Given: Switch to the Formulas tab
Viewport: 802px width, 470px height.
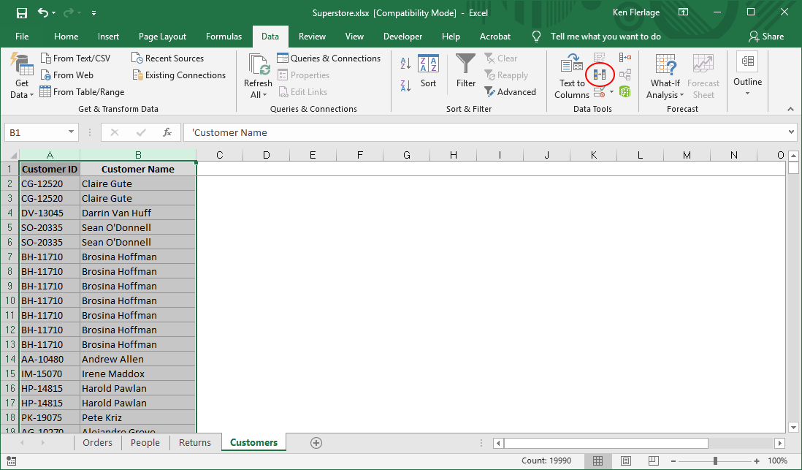Looking at the screenshot, I should pyautogui.click(x=224, y=37).
